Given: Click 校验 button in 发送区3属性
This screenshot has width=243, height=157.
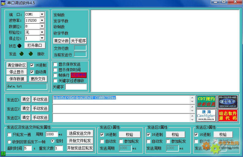Looking at the screenshot, I should click(x=223, y=134).
